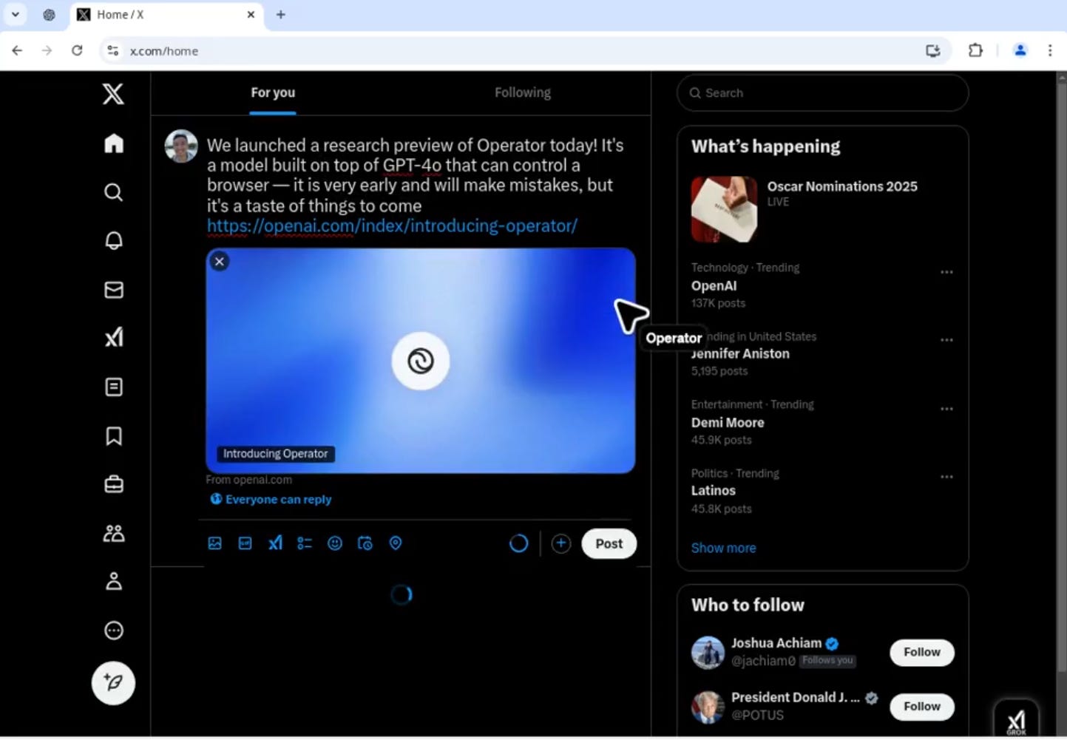The image size is (1067, 740).
Task: Open Joshua Achiam's profile name
Action: (776, 643)
